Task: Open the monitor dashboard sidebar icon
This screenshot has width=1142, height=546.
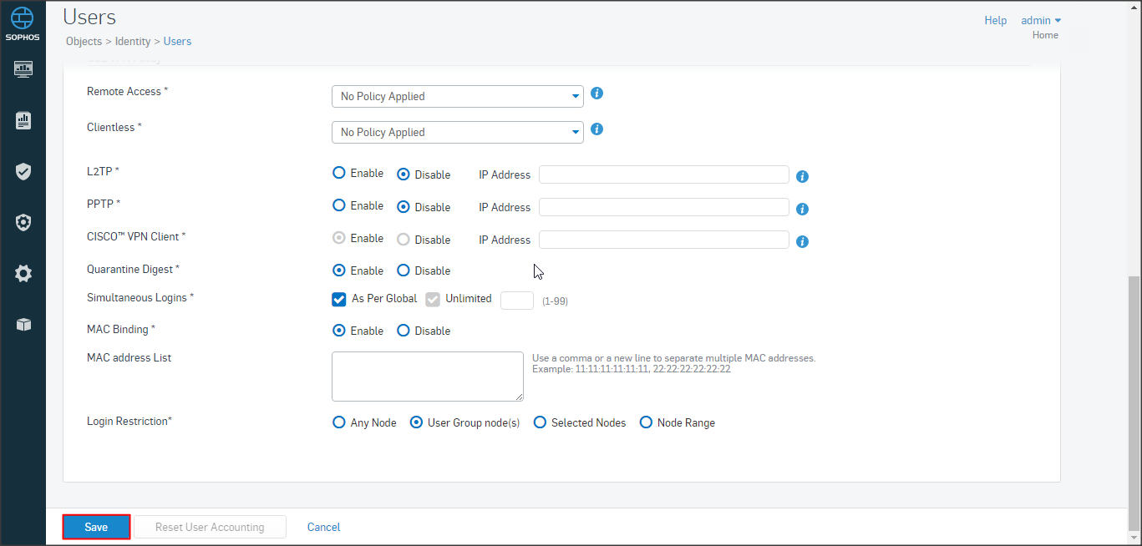Action: click(23, 69)
